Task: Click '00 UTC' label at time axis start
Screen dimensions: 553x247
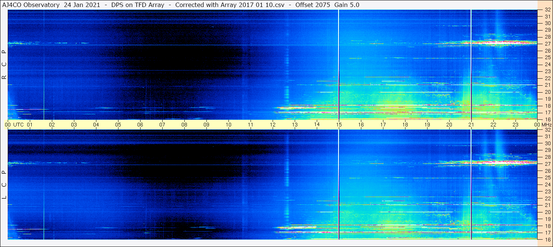Action: click(14, 125)
